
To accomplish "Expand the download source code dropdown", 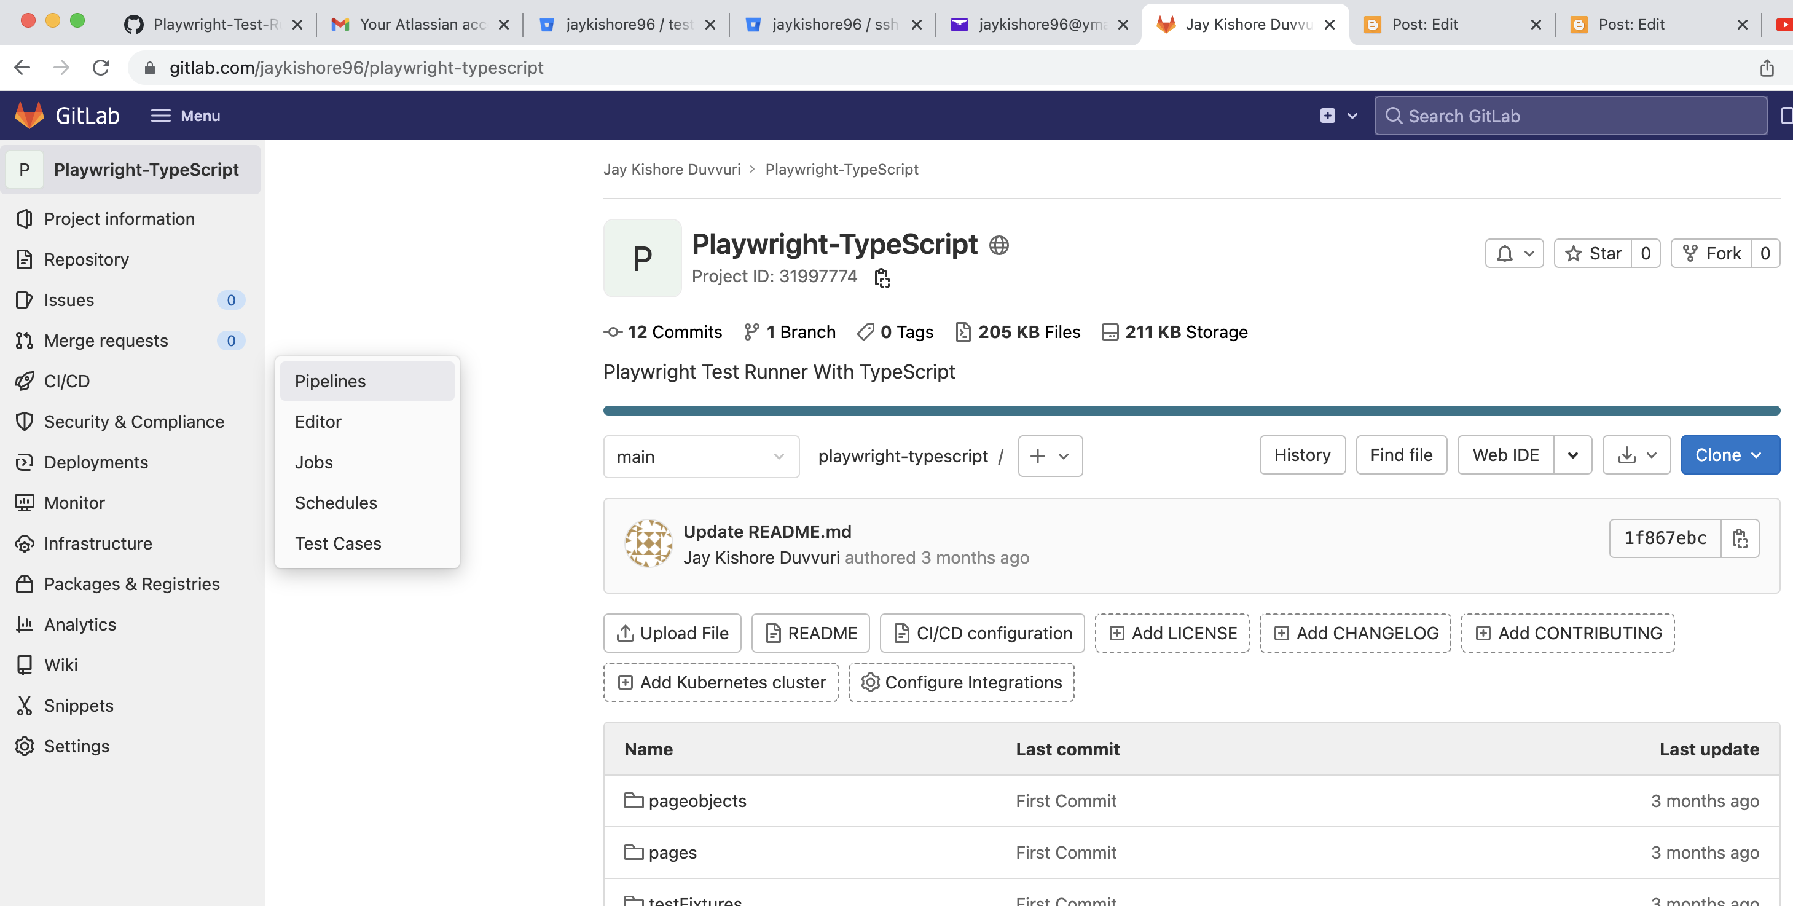I will [x=1636, y=455].
